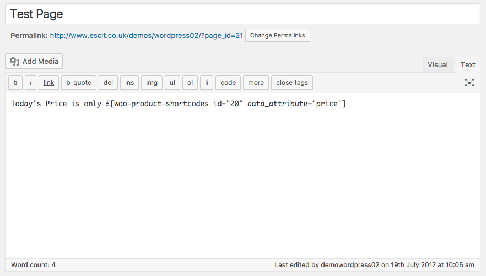Insert list item with li button

[206, 83]
